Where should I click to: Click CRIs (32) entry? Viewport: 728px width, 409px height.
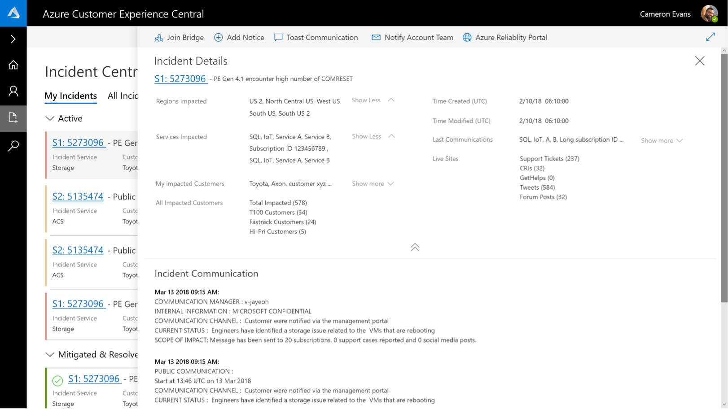(x=532, y=169)
